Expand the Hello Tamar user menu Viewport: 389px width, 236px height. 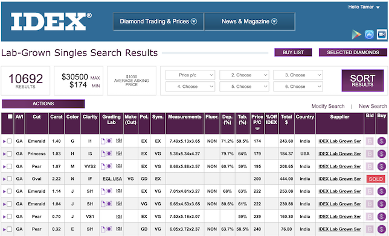(364, 7)
